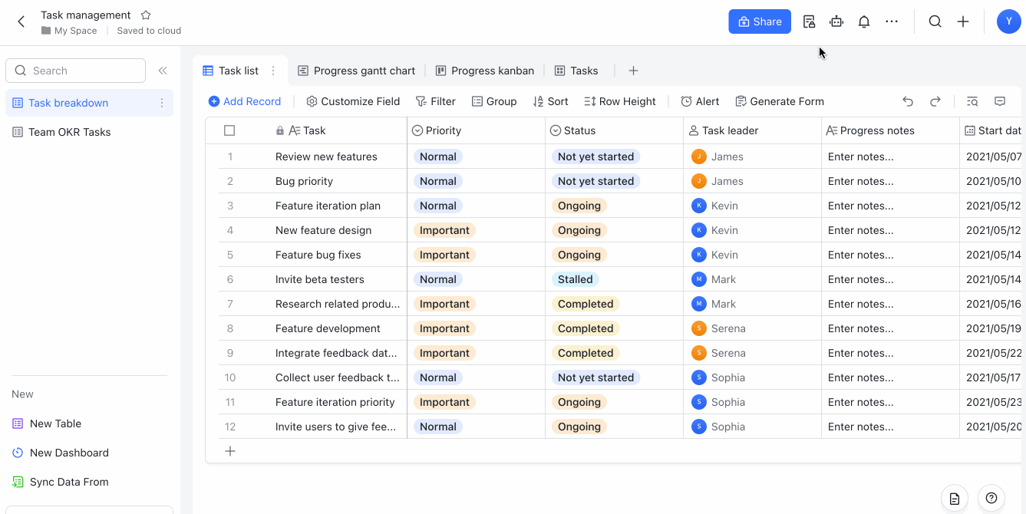Open the automation robot assistant
The image size is (1026, 514).
(836, 21)
